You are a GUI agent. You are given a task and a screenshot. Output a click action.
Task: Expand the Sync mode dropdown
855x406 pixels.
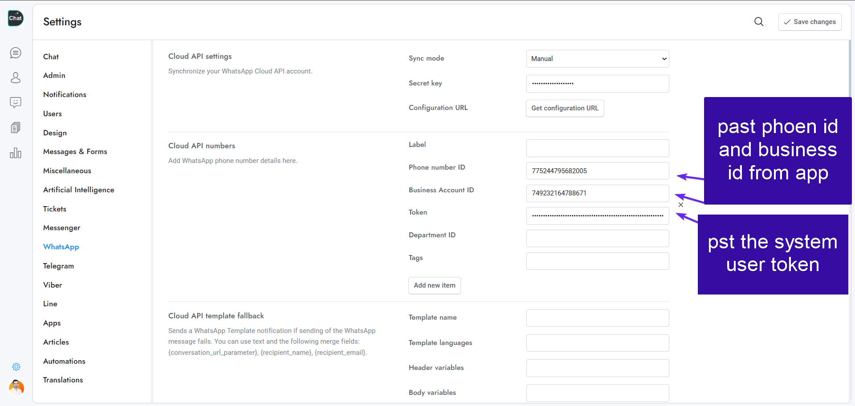597,59
